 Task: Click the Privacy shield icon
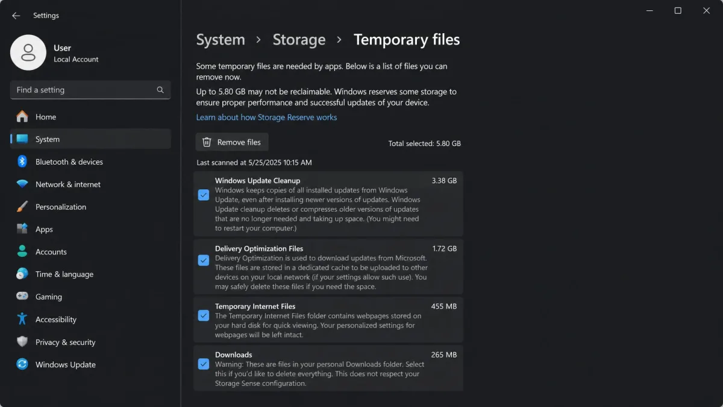point(22,342)
